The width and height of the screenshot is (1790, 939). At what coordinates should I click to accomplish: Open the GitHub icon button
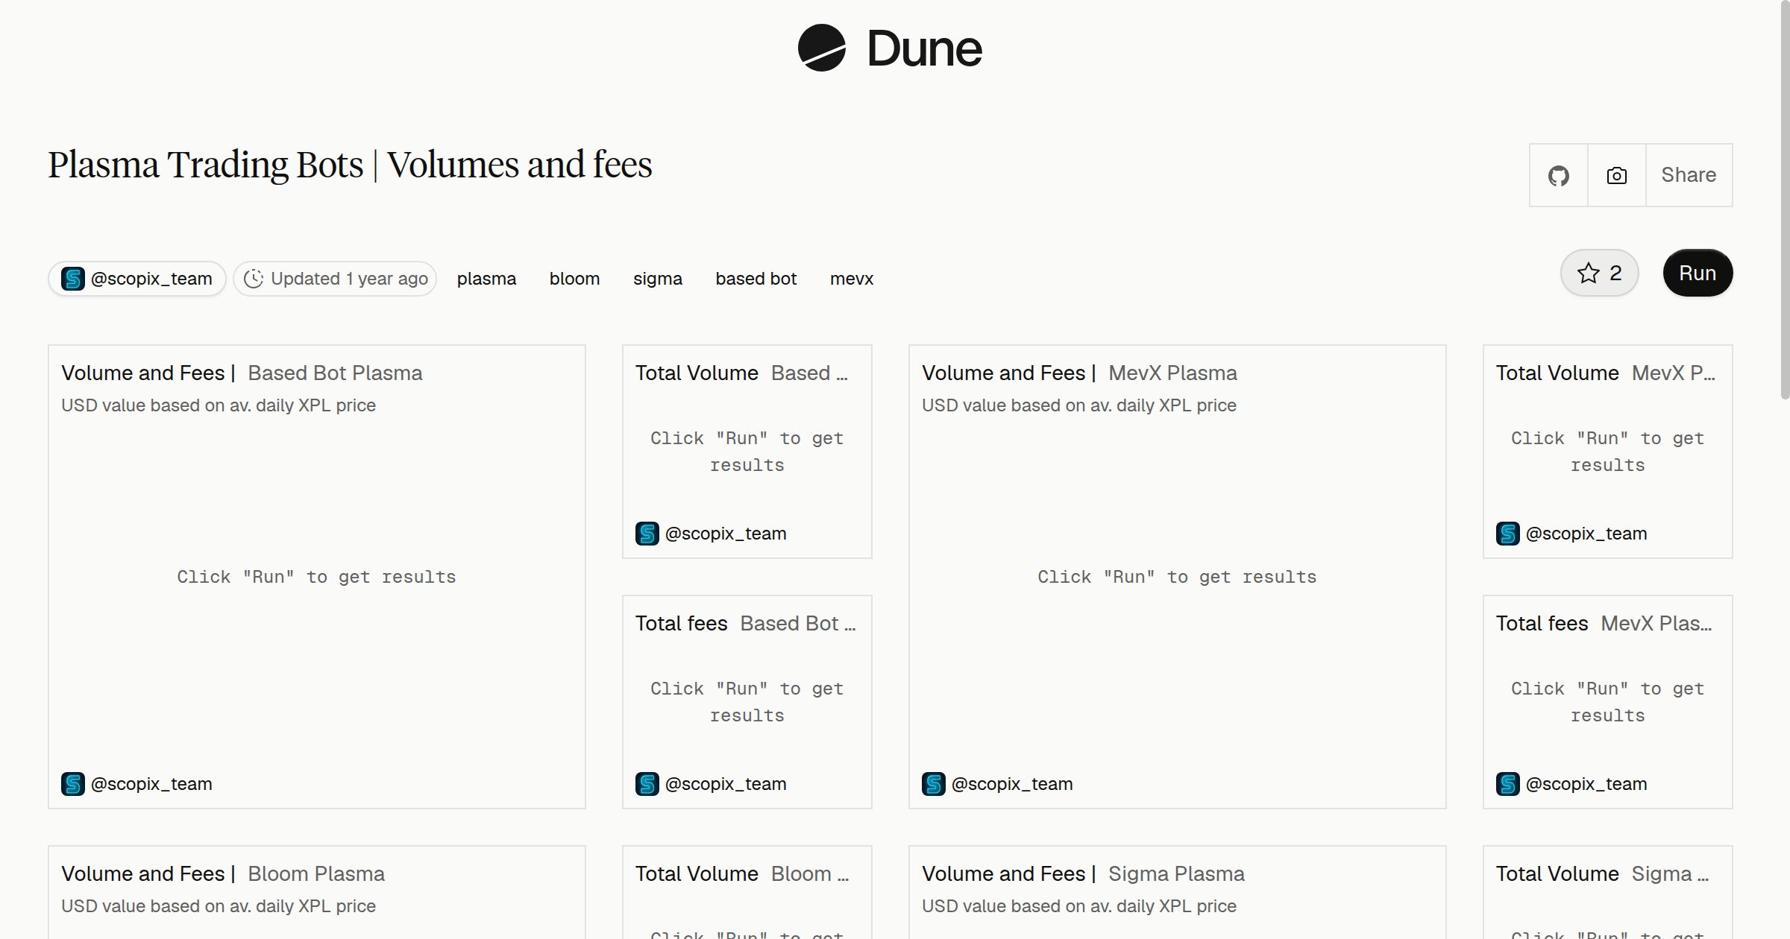coord(1559,175)
